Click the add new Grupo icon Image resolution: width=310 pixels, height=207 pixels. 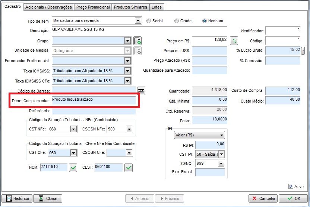pos(137,41)
